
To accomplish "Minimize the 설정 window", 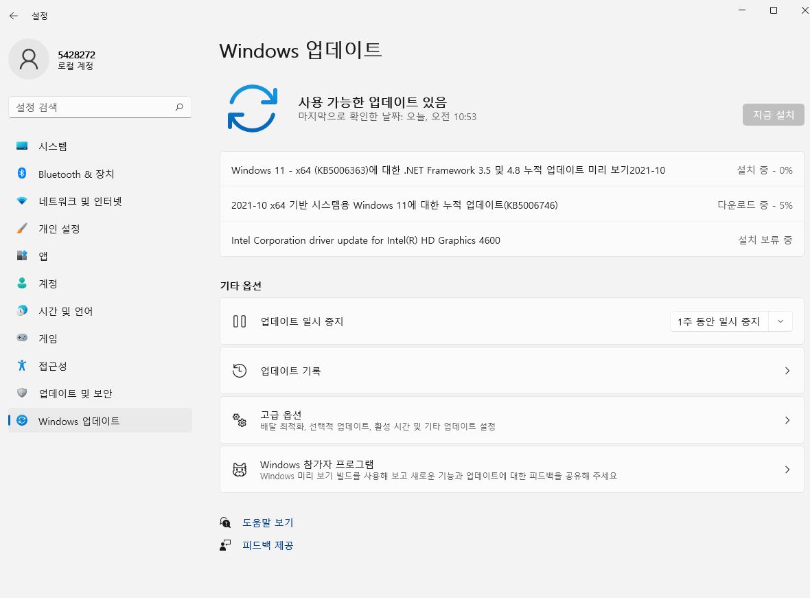I will pos(742,10).
